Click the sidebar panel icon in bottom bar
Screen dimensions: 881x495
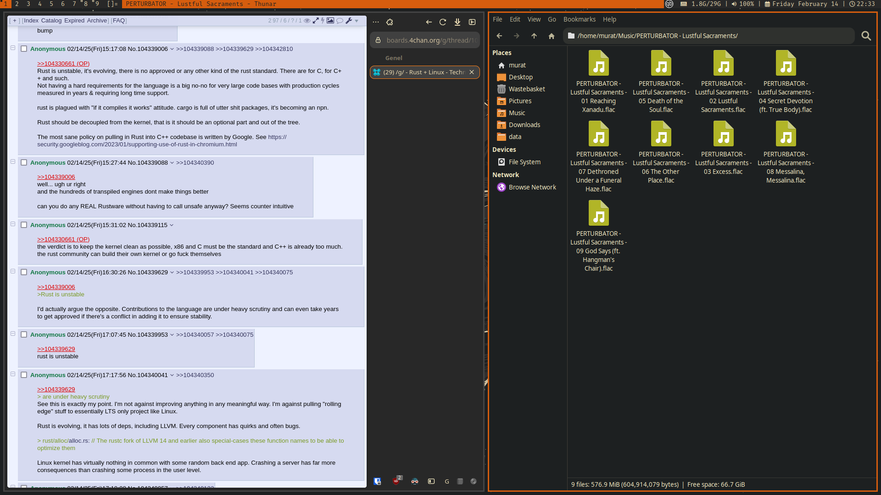point(431,481)
